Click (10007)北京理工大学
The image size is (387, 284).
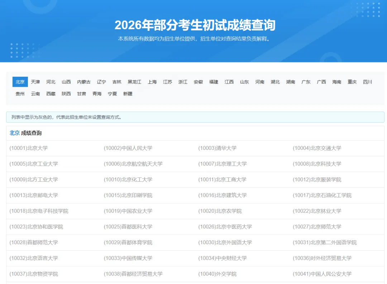tap(223, 164)
